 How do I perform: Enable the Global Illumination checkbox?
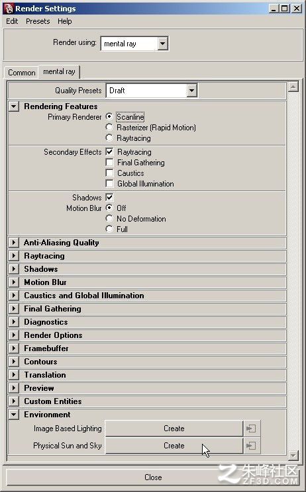coord(109,184)
